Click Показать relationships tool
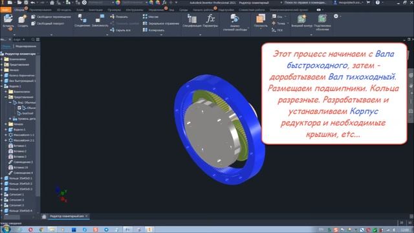Screen dimensions: 414x233 tap(119, 17)
